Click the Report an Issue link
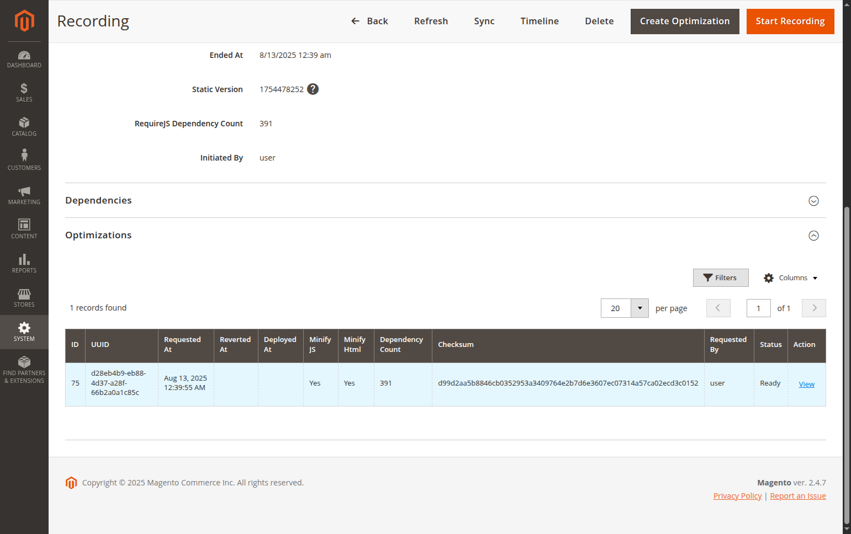This screenshot has width=851, height=534. (x=798, y=496)
